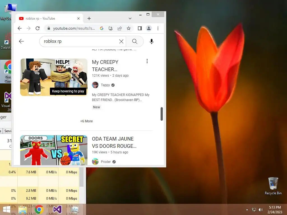This screenshot has height=215, width=287.
Task: Open Chrome three-dot menu
Action: [158, 28]
